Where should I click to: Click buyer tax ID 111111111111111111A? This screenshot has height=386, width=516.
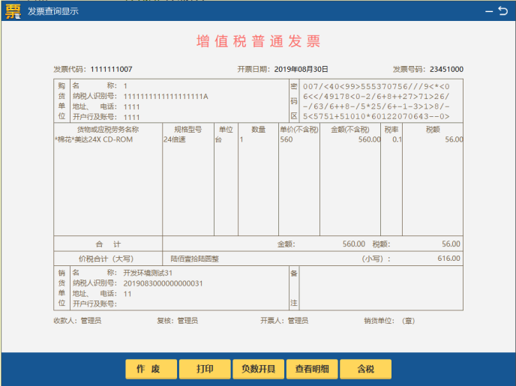pyautogui.click(x=166, y=97)
